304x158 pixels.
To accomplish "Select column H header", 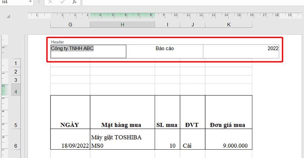I will pyautogui.click(x=122, y=25).
